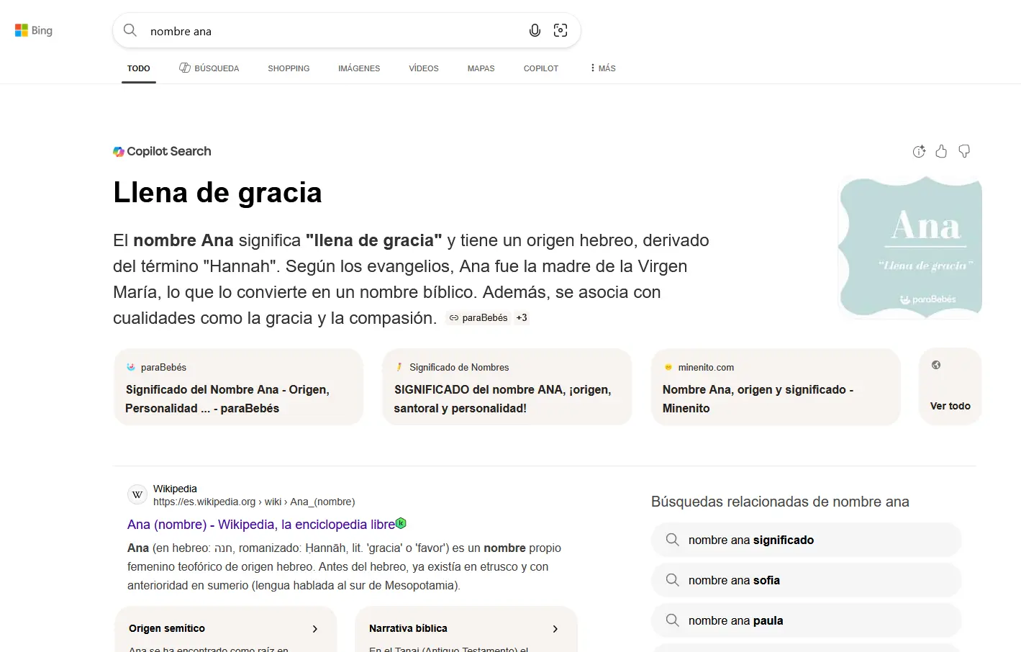Click the Copilot Search sparkle icon

pyautogui.click(x=119, y=151)
